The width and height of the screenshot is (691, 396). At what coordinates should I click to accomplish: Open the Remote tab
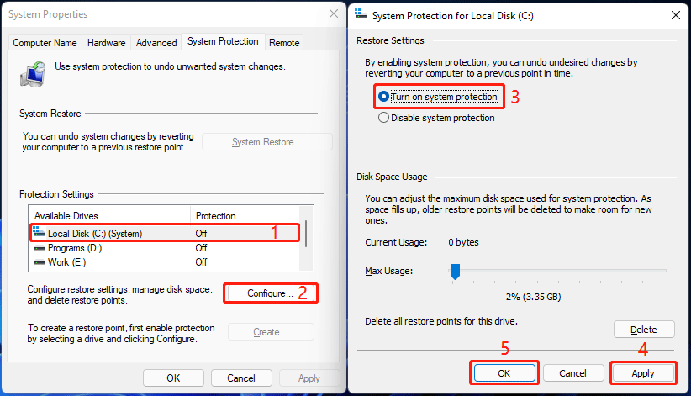click(x=284, y=43)
